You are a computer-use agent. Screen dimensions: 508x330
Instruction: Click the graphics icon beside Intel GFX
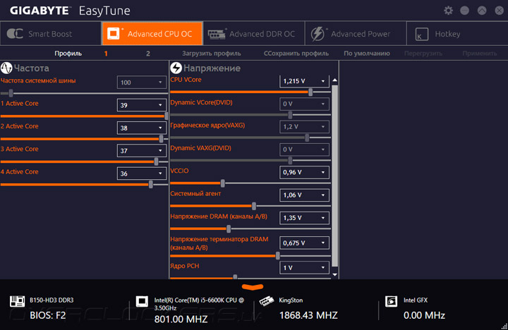(x=391, y=301)
